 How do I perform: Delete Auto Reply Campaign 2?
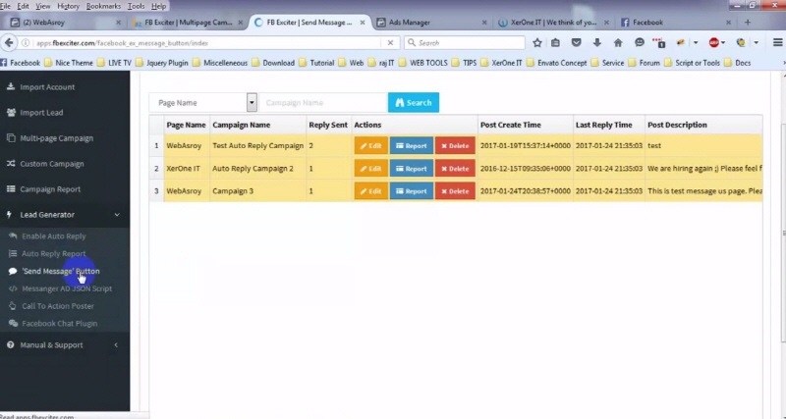tap(455, 169)
